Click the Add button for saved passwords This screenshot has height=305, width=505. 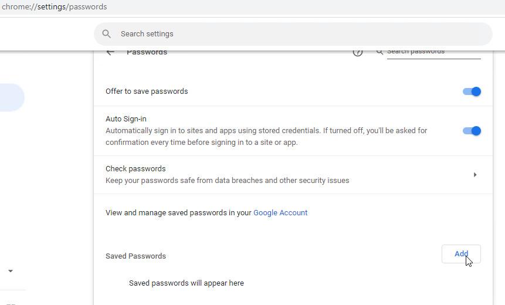click(x=461, y=254)
